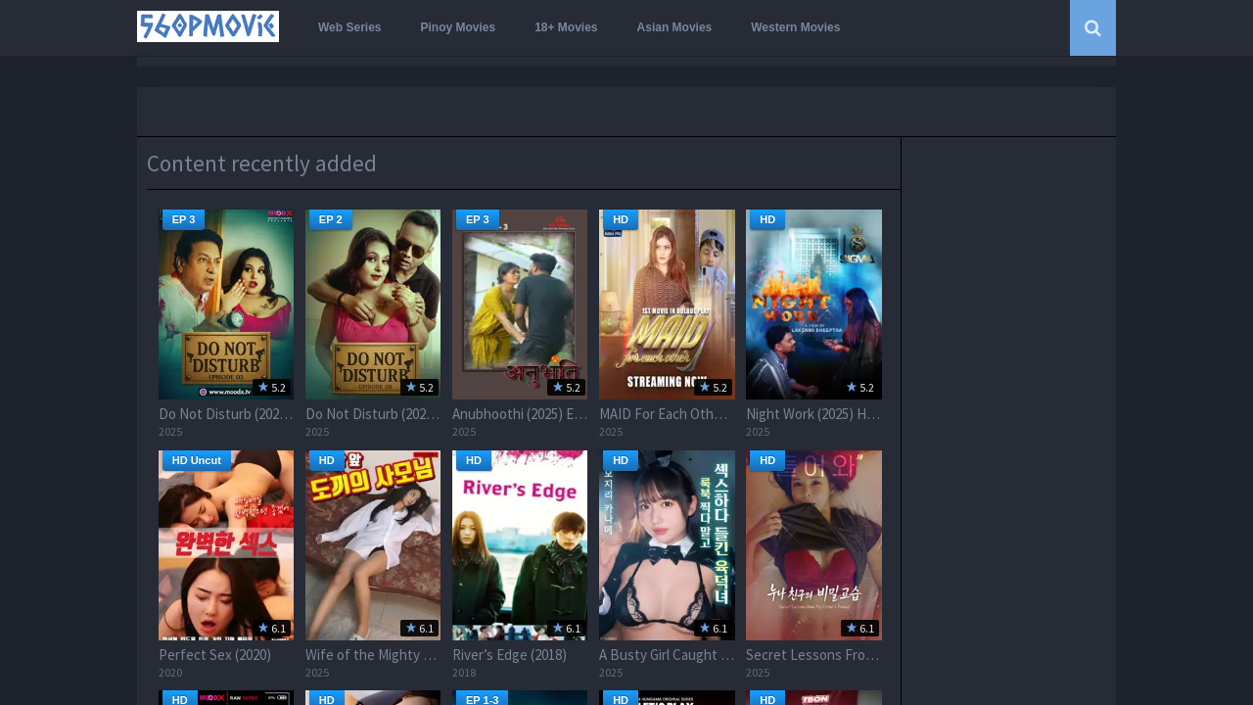Viewport: 1253px width, 705px height.
Task: Open the MAID For Each Other poster
Action: tap(667, 305)
